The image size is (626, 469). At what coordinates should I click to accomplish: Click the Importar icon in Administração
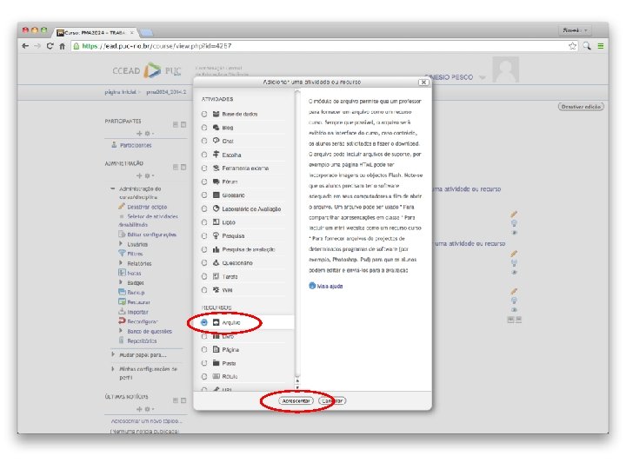(x=122, y=312)
